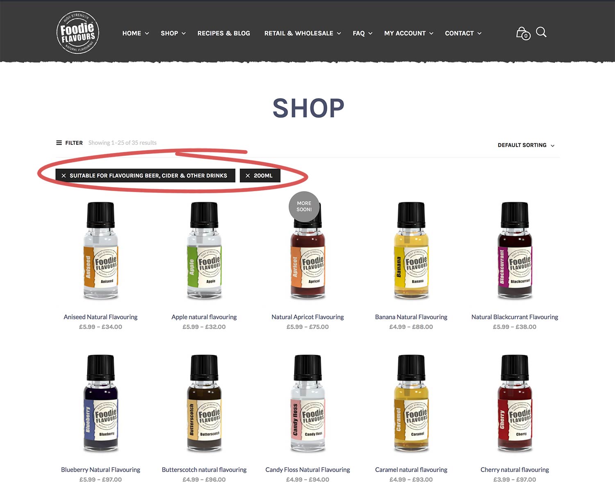Select the Blackcurrant bottle image
This screenshot has width=615, height=498.
point(515,251)
